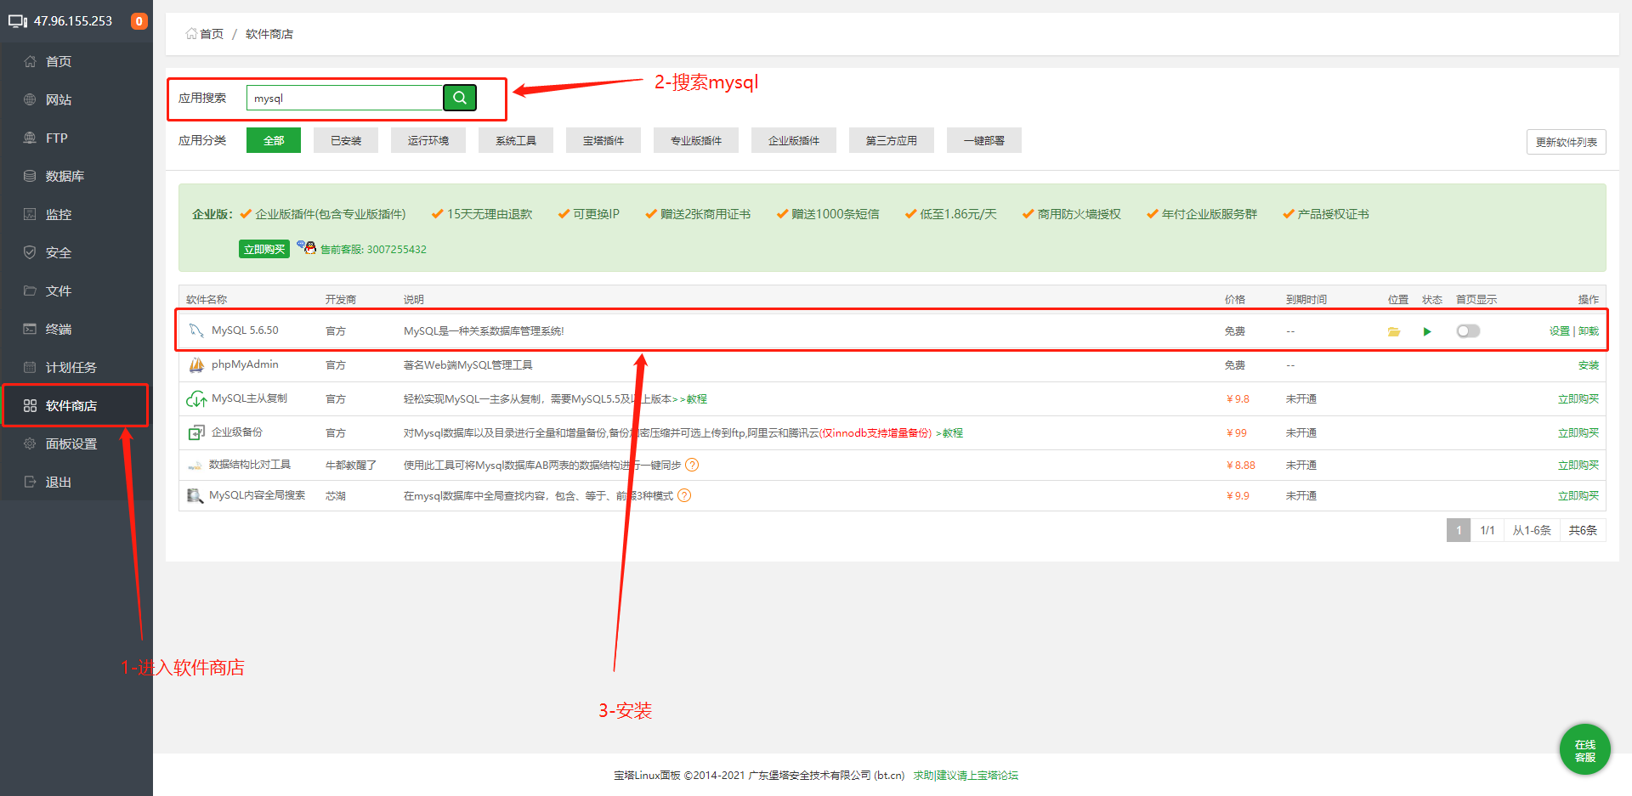
Task: Open the 宝塔插件 category tab
Action: tap(603, 140)
